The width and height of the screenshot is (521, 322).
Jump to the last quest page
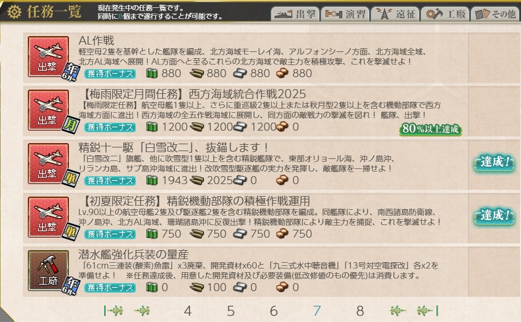click(x=427, y=311)
